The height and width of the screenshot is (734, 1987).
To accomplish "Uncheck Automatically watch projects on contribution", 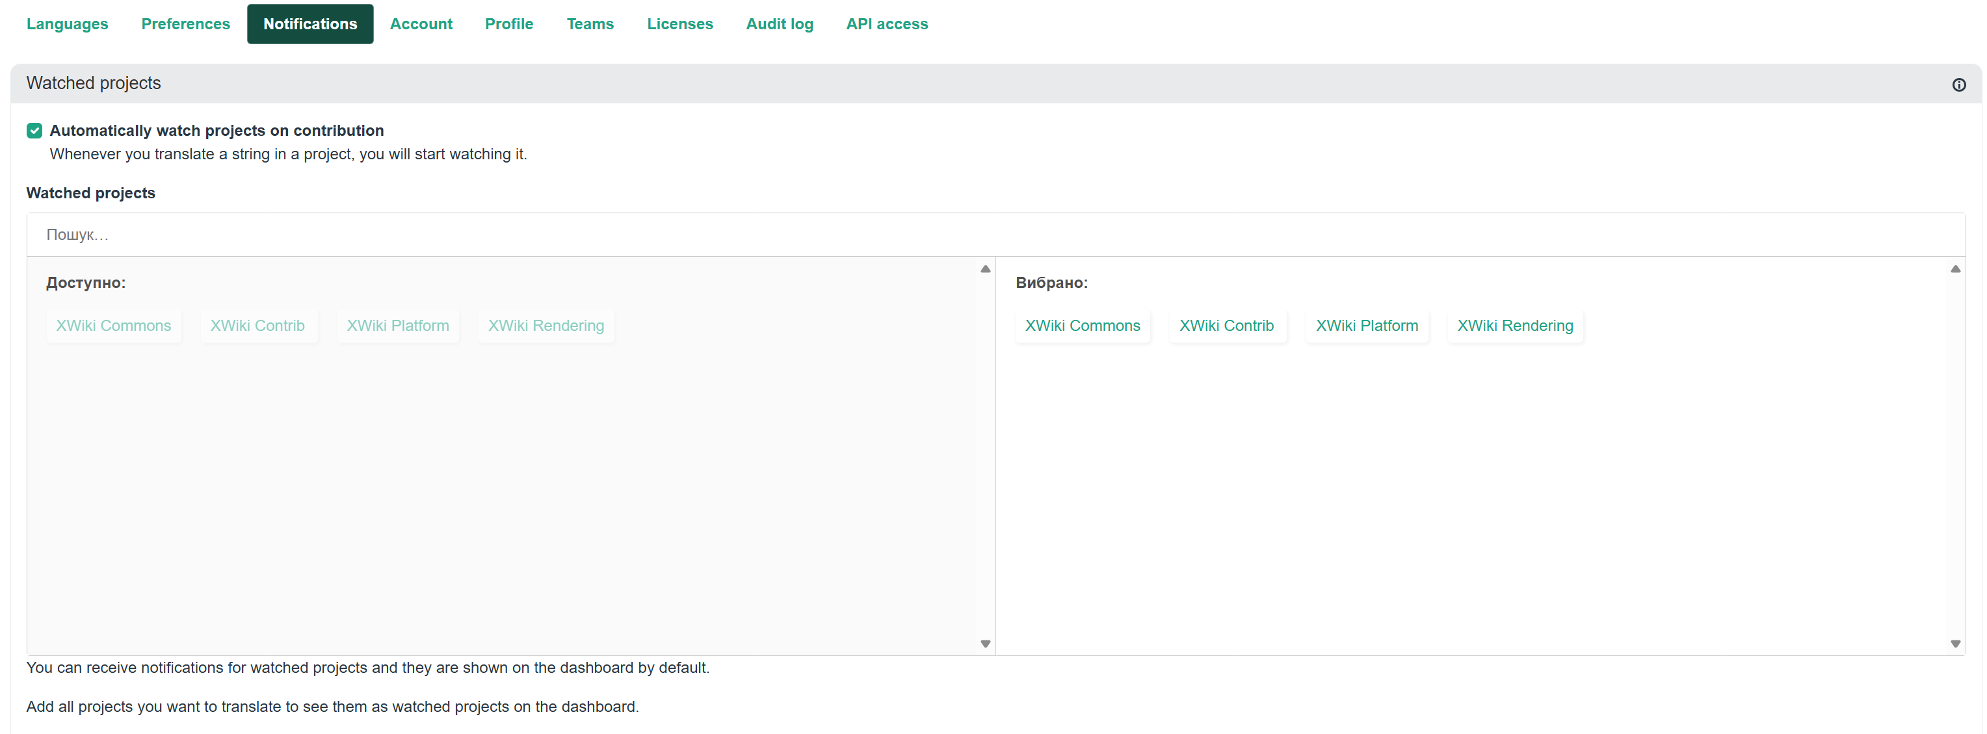I will (34, 131).
